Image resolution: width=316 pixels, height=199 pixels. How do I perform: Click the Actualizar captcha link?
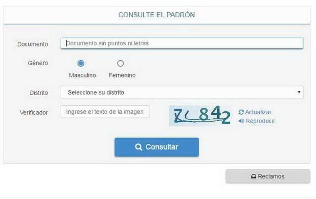click(x=255, y=112)
